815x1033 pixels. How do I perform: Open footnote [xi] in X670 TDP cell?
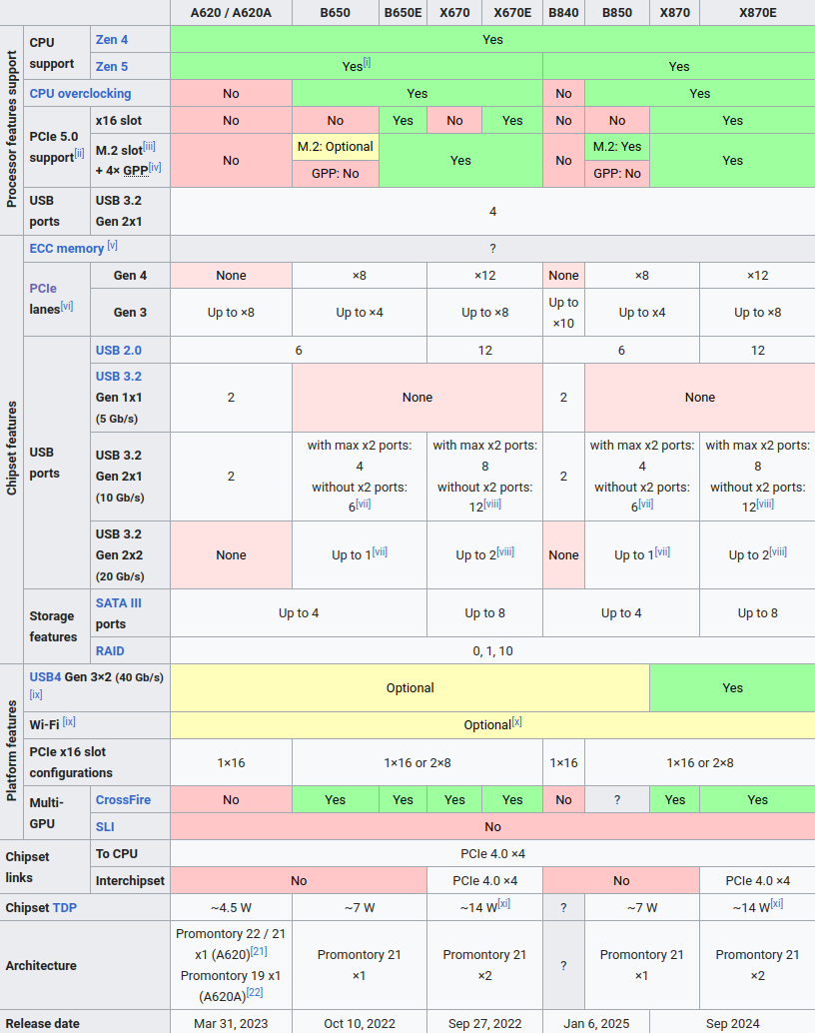pos(504,904)
